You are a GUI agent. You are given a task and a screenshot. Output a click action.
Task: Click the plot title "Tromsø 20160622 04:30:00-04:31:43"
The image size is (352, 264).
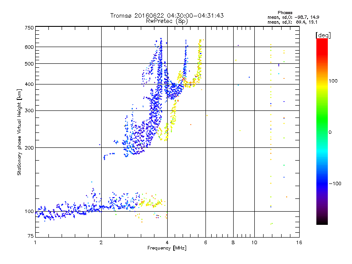(x=167, y=15)
